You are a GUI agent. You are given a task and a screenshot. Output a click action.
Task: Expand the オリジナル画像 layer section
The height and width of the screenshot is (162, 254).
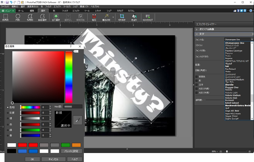[197, 29]
